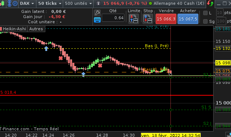
Task: Click the Gain latent 0,00 € value
Action: 58,11
